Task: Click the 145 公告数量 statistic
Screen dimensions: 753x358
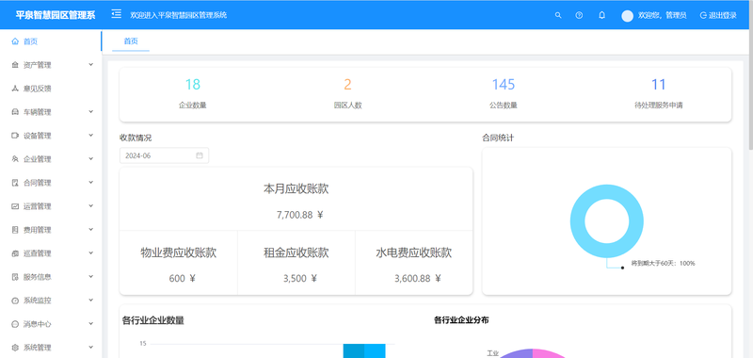Action: (504, 93)
